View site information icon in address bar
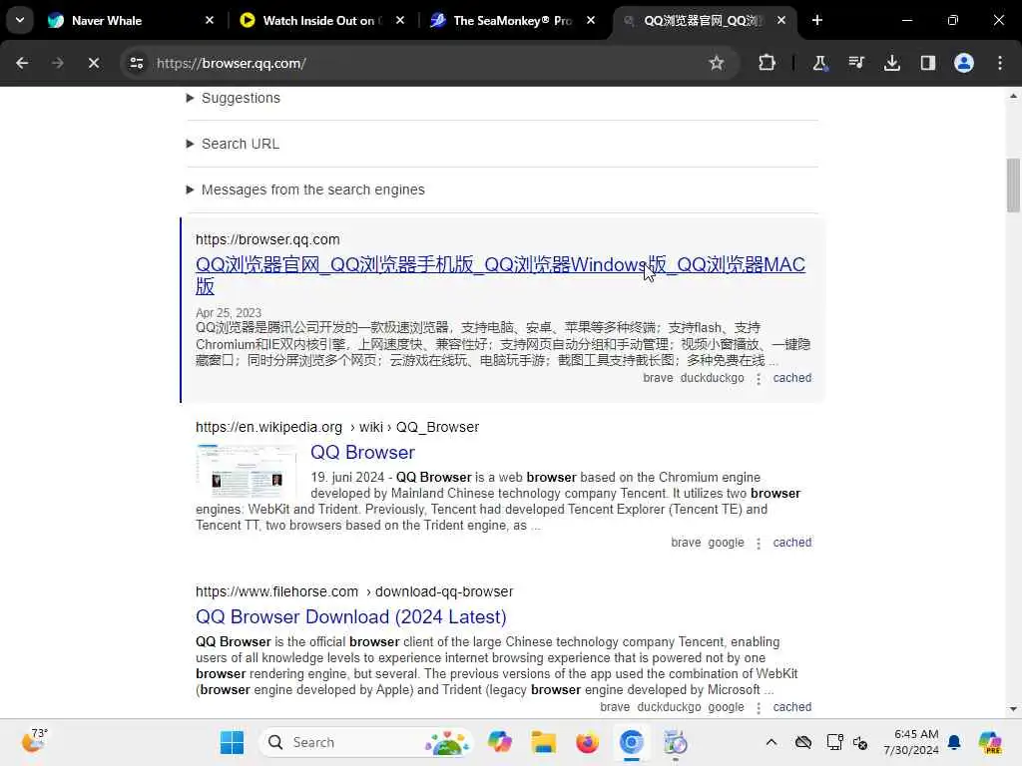Image resolution: width=1022 pixels, height=766 pixels. point(136,63)
